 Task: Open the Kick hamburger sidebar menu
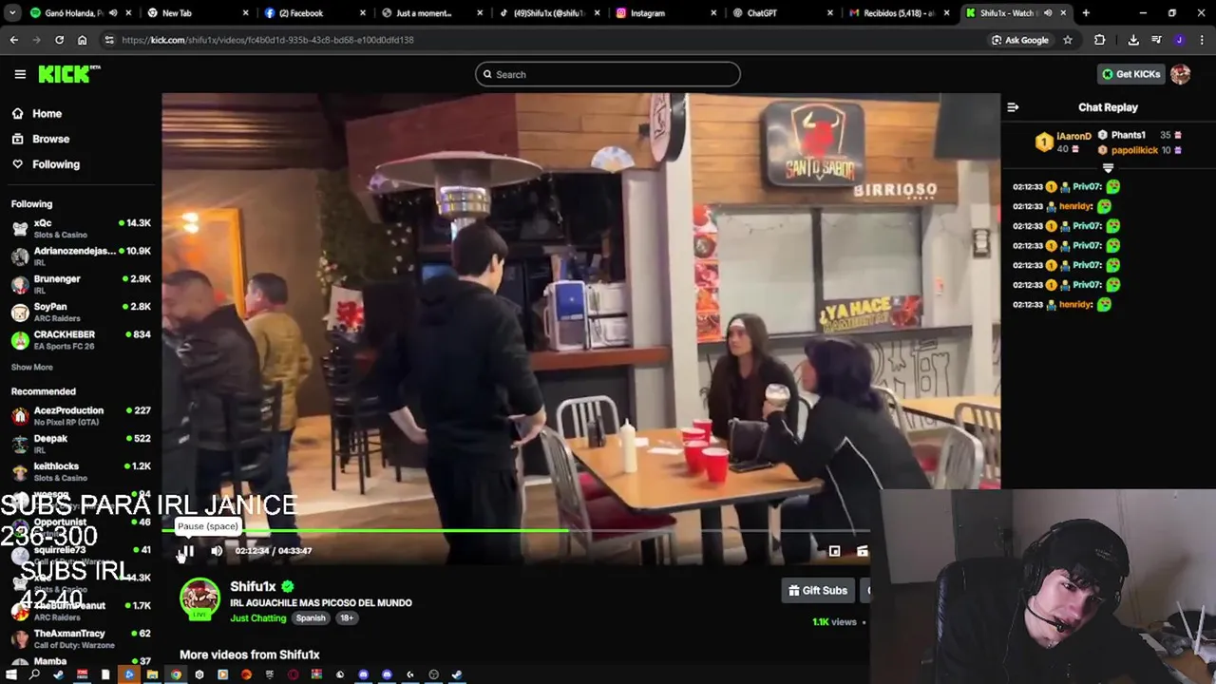coord(20,74)
